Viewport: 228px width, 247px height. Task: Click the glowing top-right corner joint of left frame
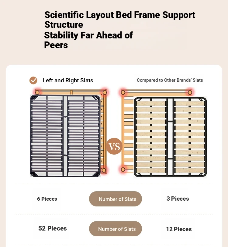105,92
